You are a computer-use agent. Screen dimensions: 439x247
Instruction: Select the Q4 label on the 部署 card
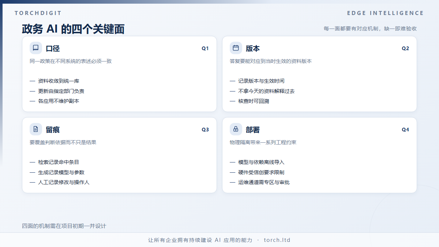405,130
